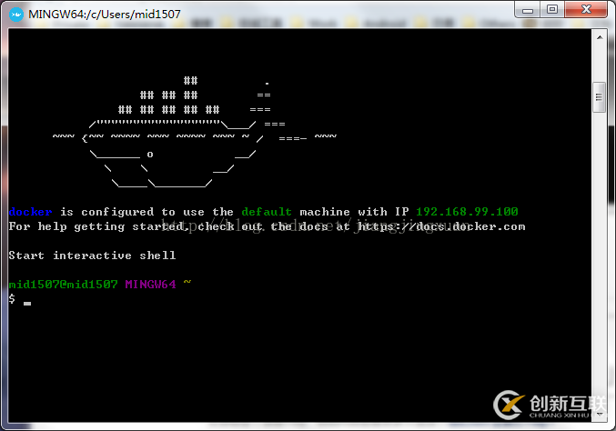Close the MINGW64 terminal window
616x431 pixels.
pos(586,10)
